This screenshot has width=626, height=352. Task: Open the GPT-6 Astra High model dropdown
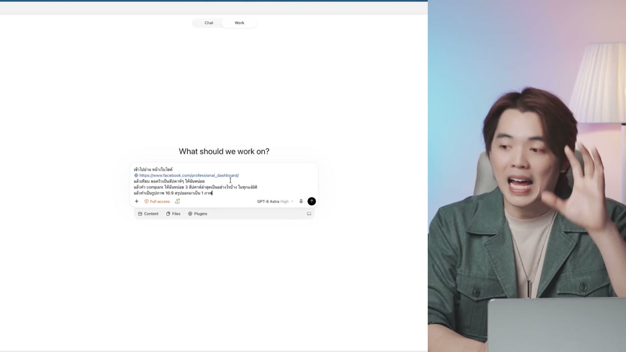275,201
